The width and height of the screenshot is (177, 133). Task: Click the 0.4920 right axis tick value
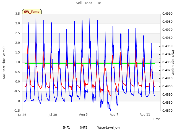[x=167, y=70]
